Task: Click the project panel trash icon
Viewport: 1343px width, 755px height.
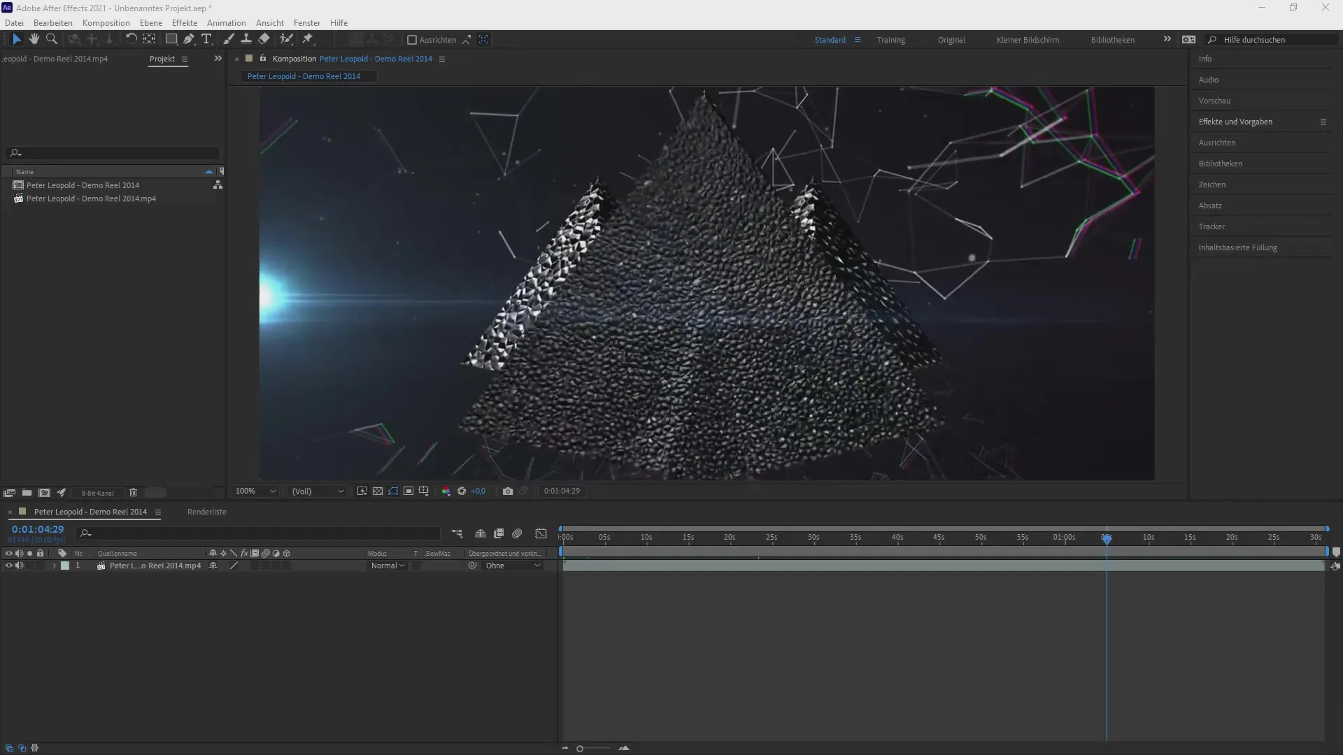Action: click(133, 493)
